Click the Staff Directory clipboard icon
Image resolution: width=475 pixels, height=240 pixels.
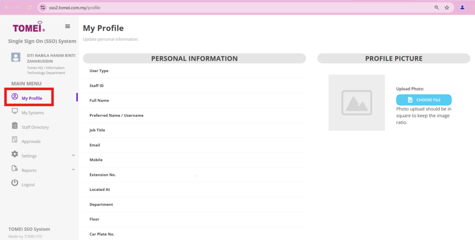15,126
